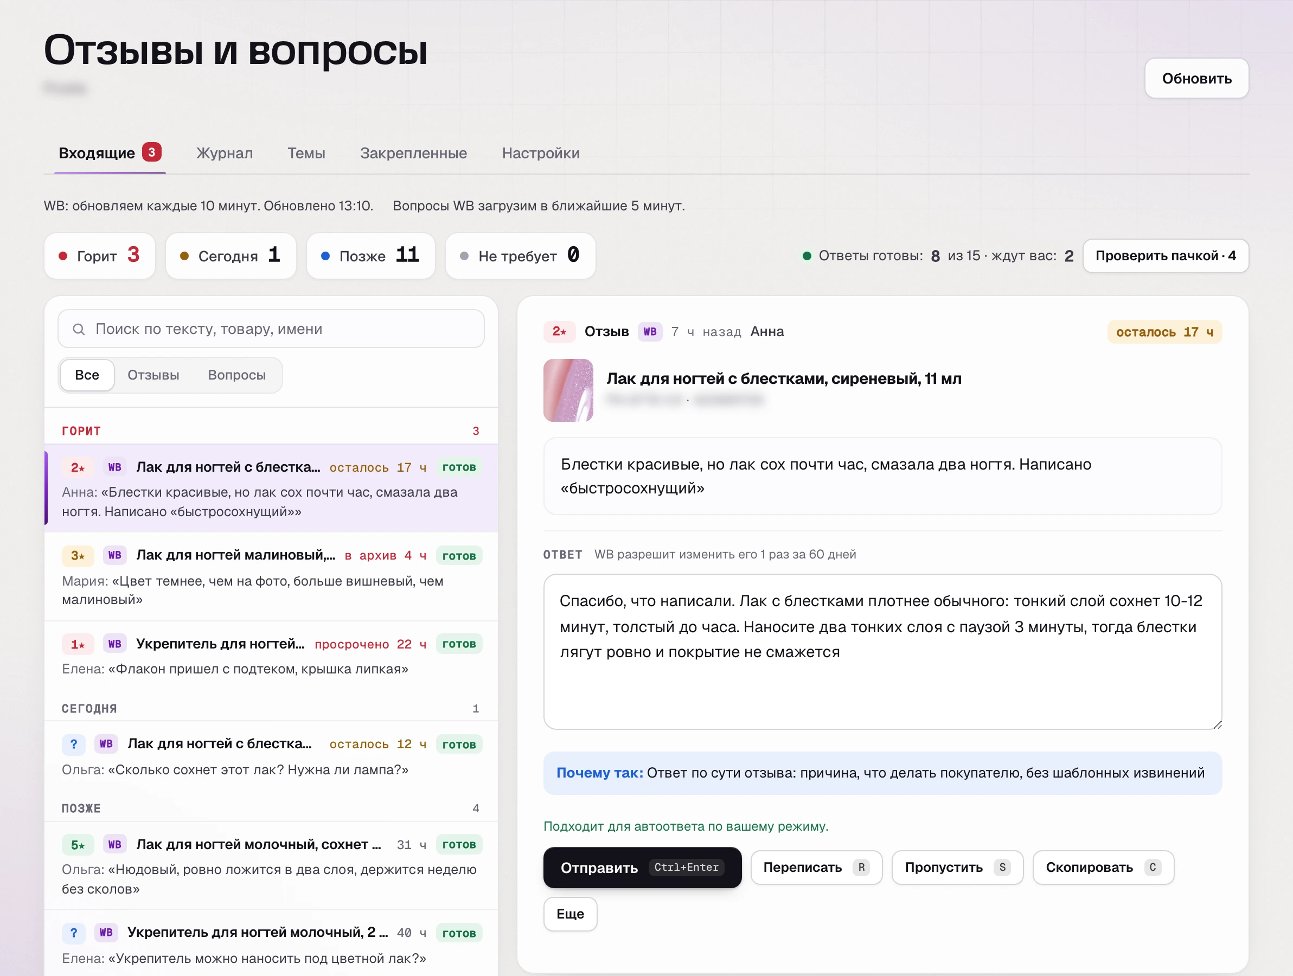This screenshot has width=1293, height=976.
Task: Open the Темы tab
Action: point(306,153)
